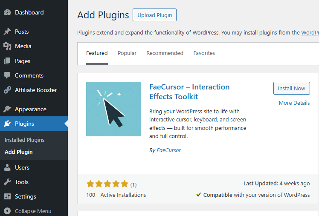The width and height of the screenshot is (319, 216).
Task: Click the FaeCursor plugin thumbnail image
Action: pos(113,109)
